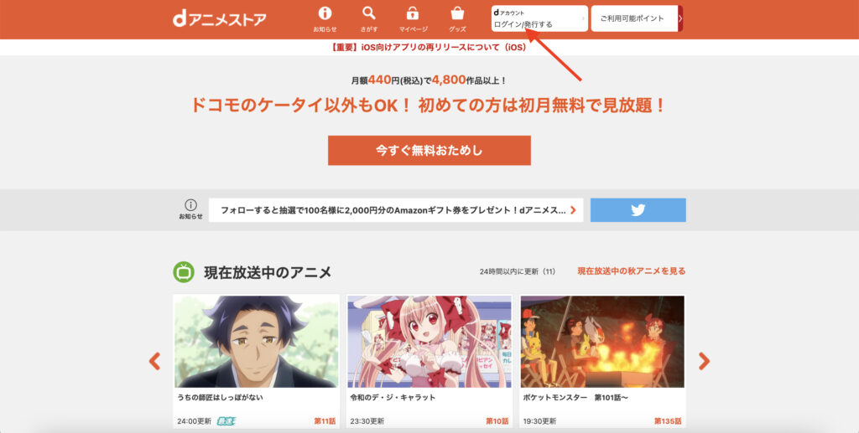Screen dimensions: 859x433
Task: Show next anime with the right carousel arrow
Action: pyautogui.click(x=704, y=361)
